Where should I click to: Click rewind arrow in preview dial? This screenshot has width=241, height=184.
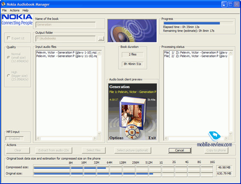pos(127,132)
